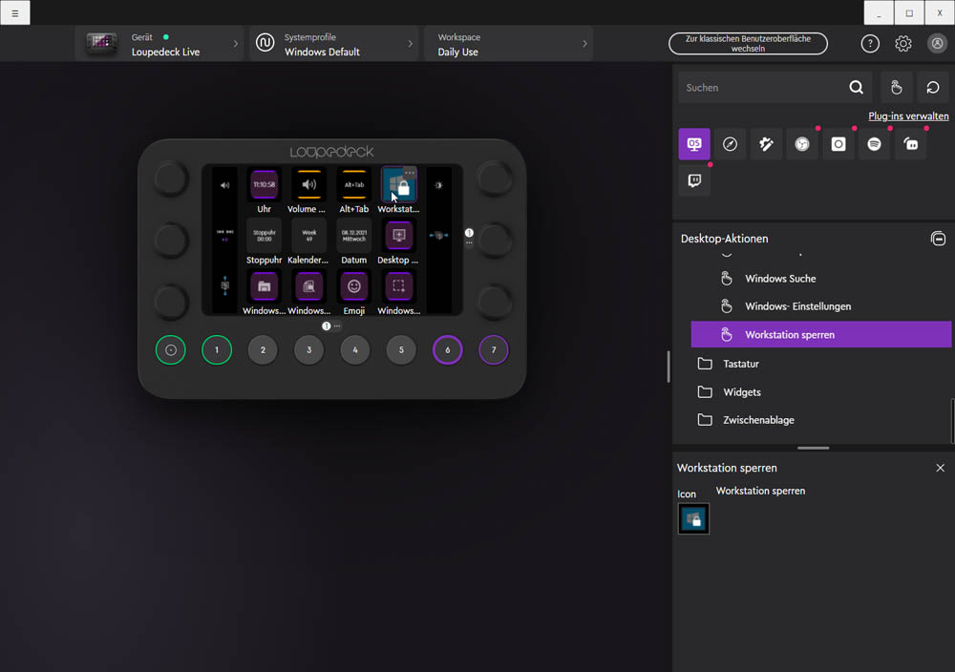The image size is (955, 672).
Task: Click the brightness dial strip icon
Action: 438,185
